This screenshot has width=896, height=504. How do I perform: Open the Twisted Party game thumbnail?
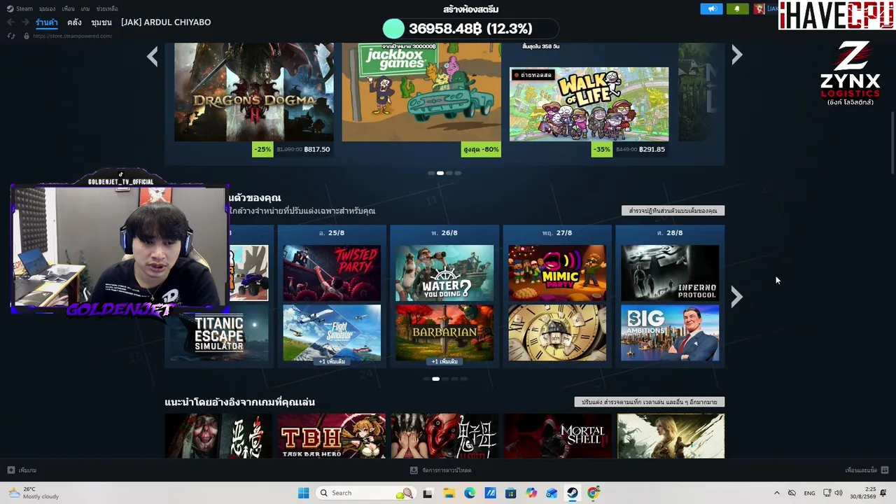(x=332, y=273)
